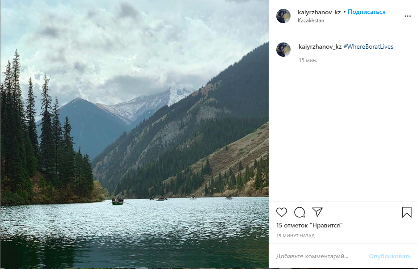Open comments via the speech bubble icon
This screenshot has height=269, width=418.
point(300,212)
